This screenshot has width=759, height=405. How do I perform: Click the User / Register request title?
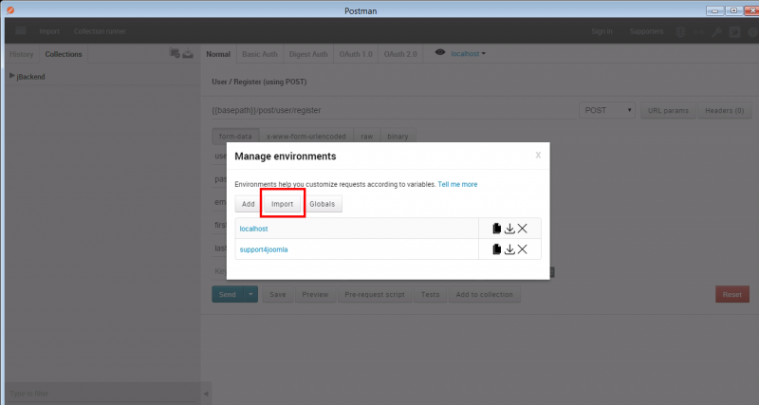[259, 82]
